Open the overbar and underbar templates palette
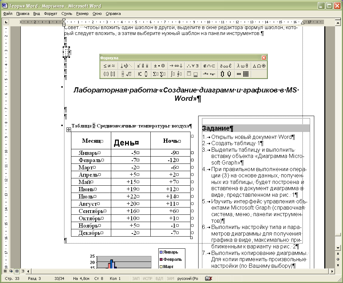This screenshot has height=283, width=343. tap(193, 74)
